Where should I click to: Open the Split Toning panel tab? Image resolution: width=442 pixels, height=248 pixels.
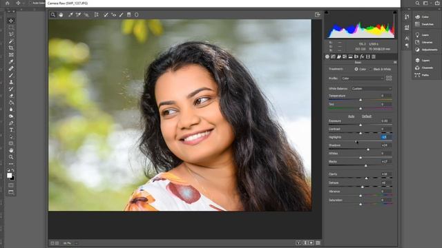(350, 56)
